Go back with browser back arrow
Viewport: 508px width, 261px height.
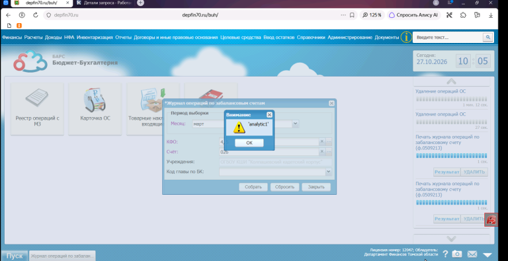9,15
